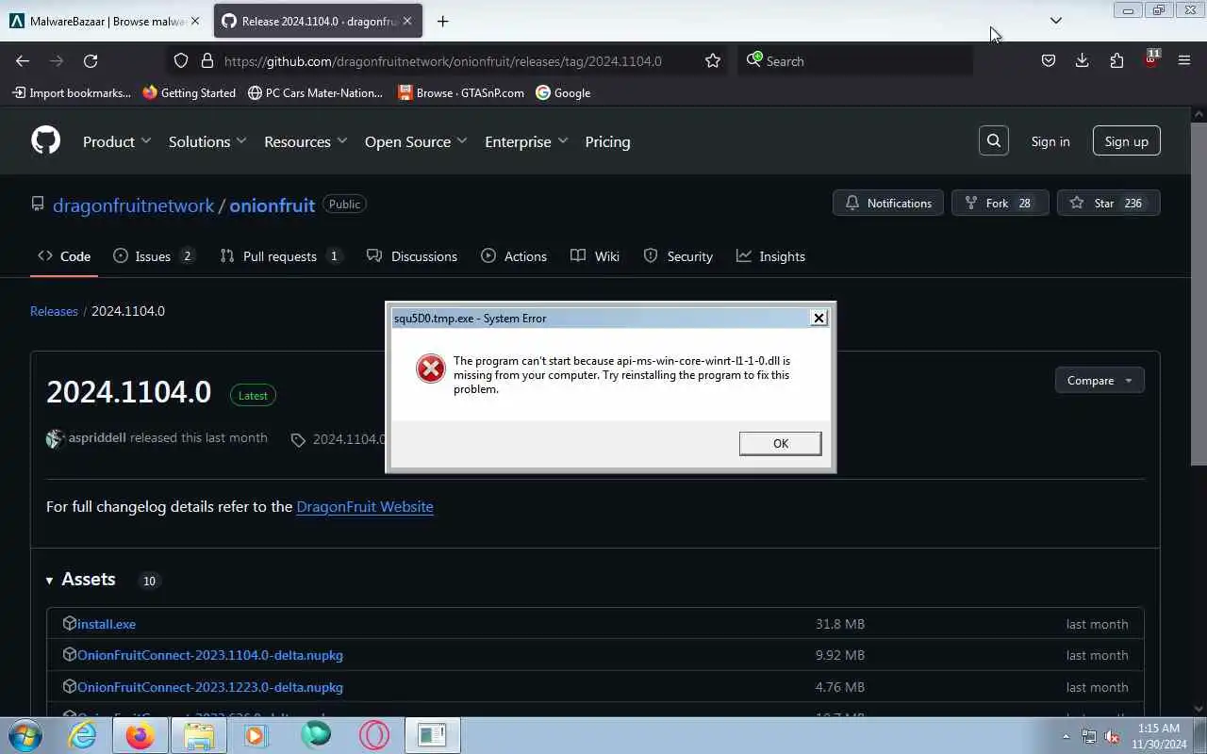Collapse the Assets section triangle
This screenshot has height=754, width=1207.
point(49,580)
